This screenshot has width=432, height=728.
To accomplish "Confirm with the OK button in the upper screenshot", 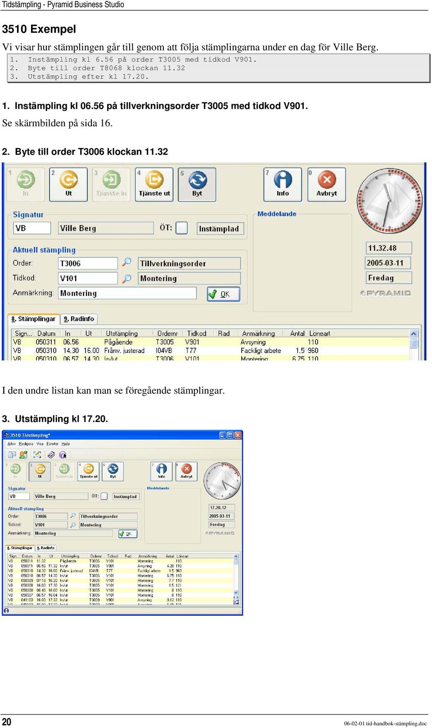I will pyautogui.click(x=224, y=294).
